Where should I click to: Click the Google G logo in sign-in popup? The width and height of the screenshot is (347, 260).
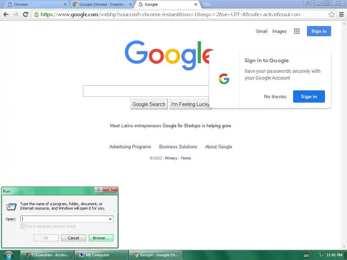[224, 79]
